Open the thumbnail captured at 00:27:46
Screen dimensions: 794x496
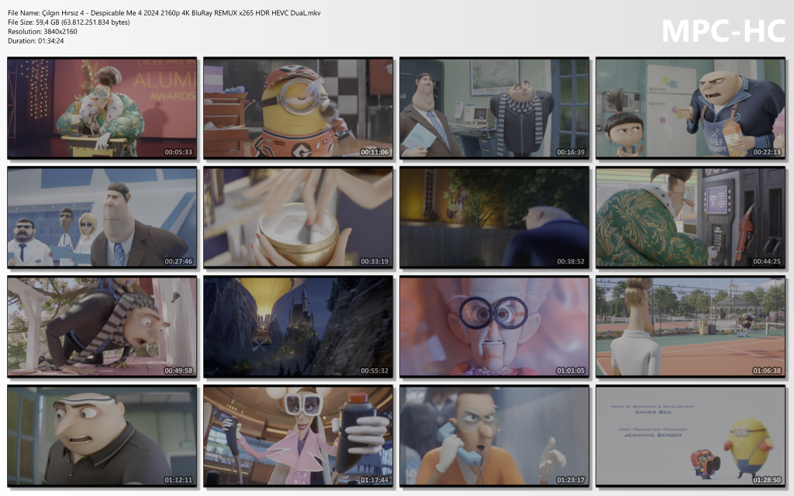[102, 217]
